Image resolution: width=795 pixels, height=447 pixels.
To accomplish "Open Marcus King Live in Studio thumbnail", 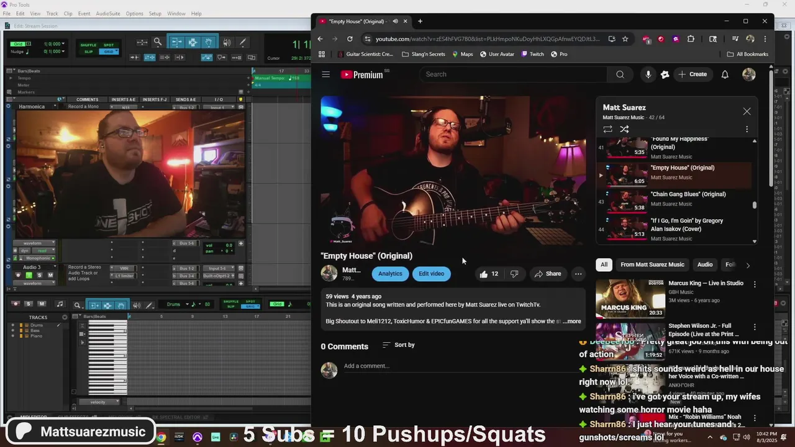I will (x=629, y=299).
